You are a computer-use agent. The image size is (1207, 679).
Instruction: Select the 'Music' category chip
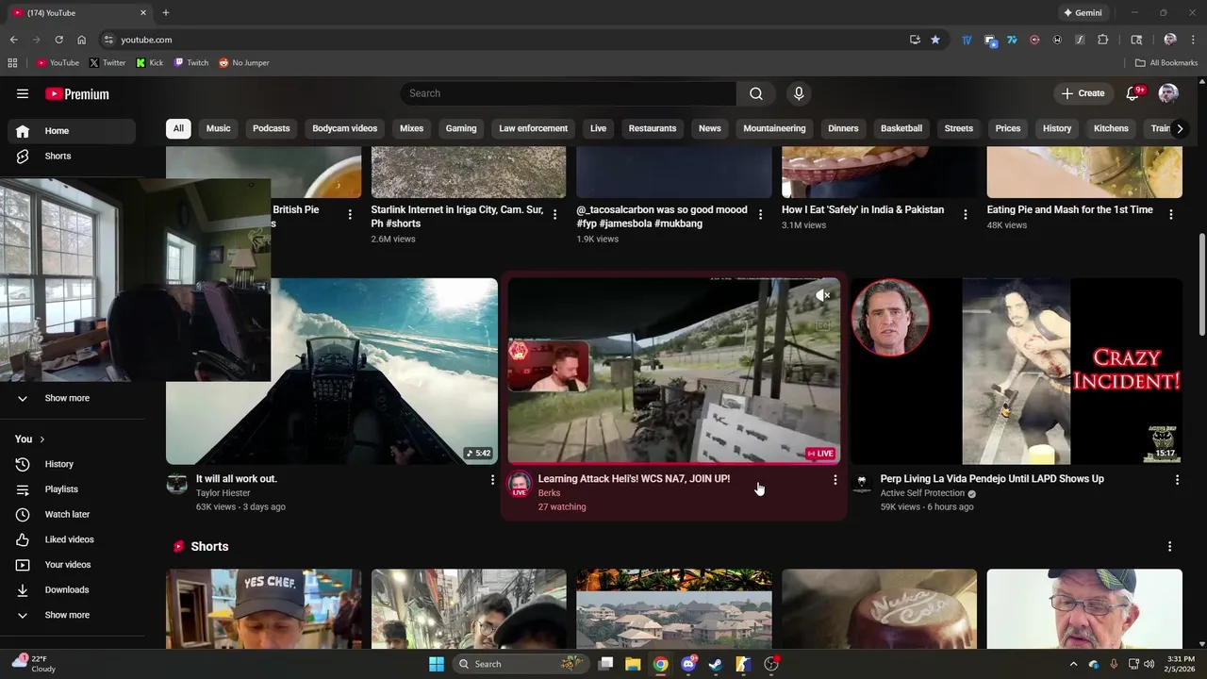point(218,128)
